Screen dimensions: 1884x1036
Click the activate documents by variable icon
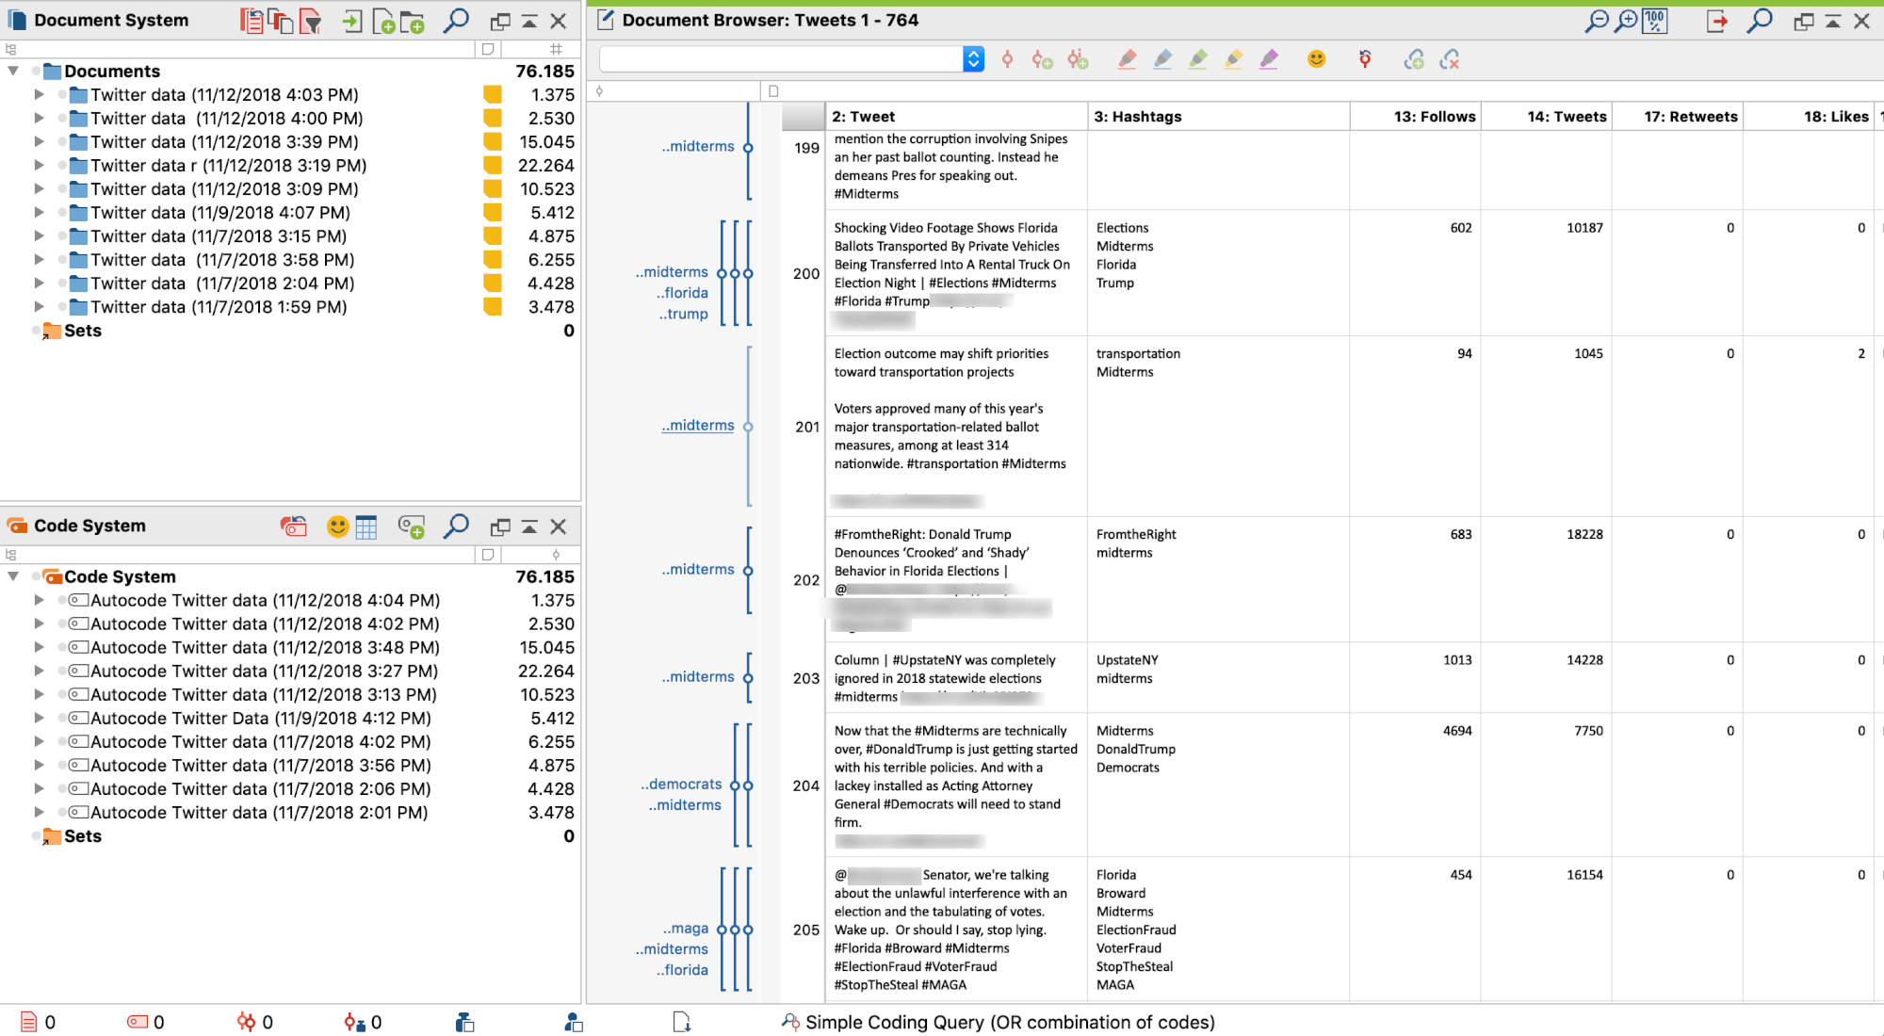(281, 21)
